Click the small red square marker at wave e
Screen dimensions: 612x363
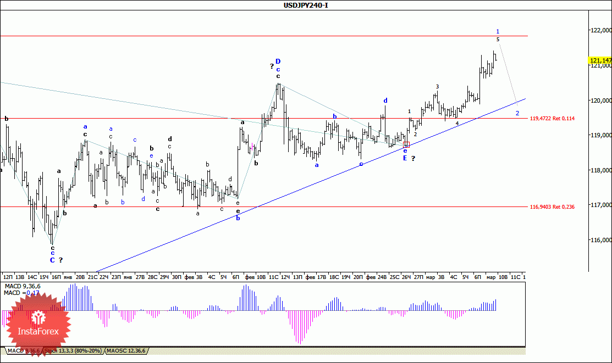tap(406, 144)
